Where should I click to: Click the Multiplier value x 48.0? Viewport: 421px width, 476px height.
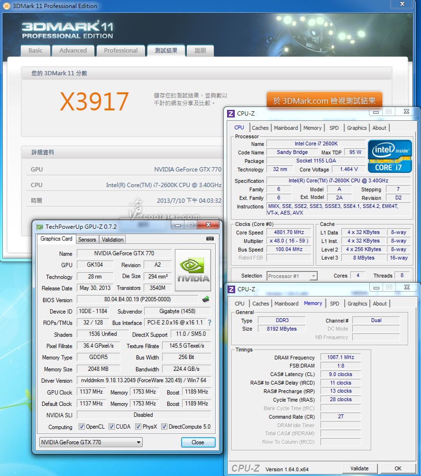[289, 241]
